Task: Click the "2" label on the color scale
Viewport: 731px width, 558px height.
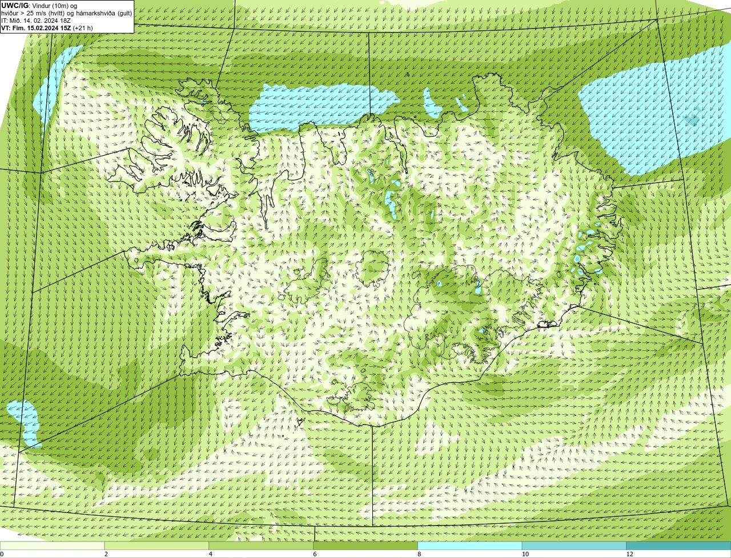Action: coord(106,554)
